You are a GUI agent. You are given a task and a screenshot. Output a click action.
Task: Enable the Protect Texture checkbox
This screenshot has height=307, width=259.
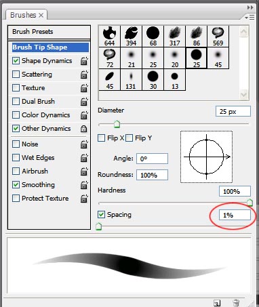tap(16, 199)
